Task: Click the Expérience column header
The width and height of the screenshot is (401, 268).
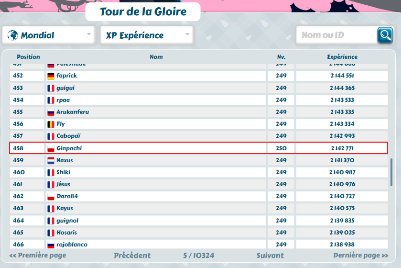Action: pyautogui.click(x=342, y=57)
